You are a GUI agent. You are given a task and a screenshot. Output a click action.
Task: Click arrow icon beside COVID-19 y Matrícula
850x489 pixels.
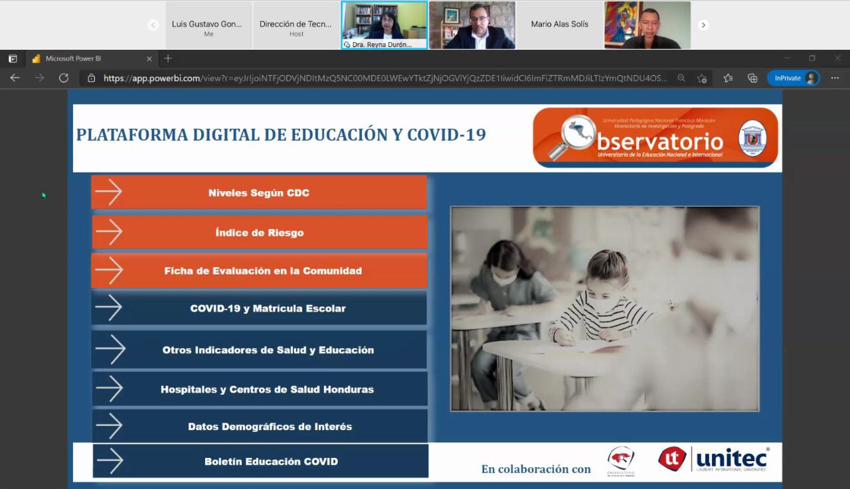[109, 308]
